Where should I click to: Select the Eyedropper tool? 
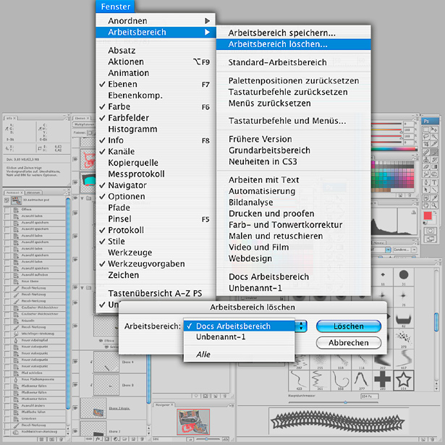click(434, 198)
